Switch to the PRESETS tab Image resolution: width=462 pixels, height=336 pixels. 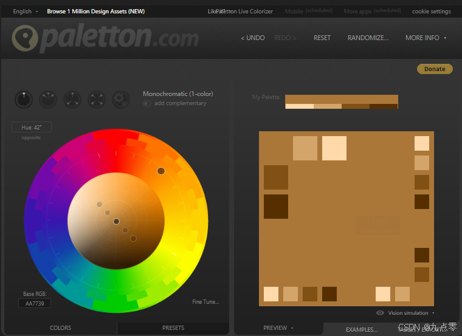point(173,327)
